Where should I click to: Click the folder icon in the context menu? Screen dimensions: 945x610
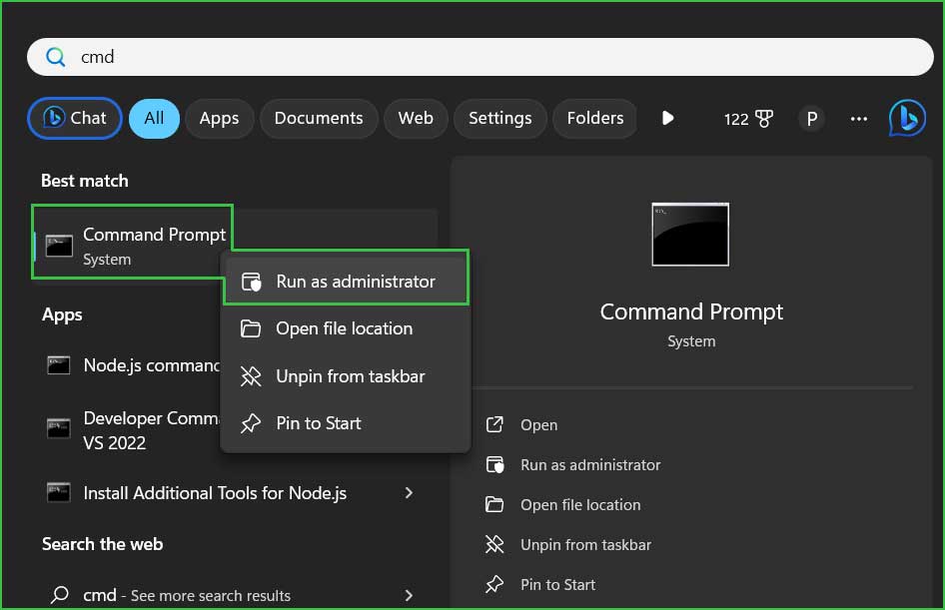point(251,328)
